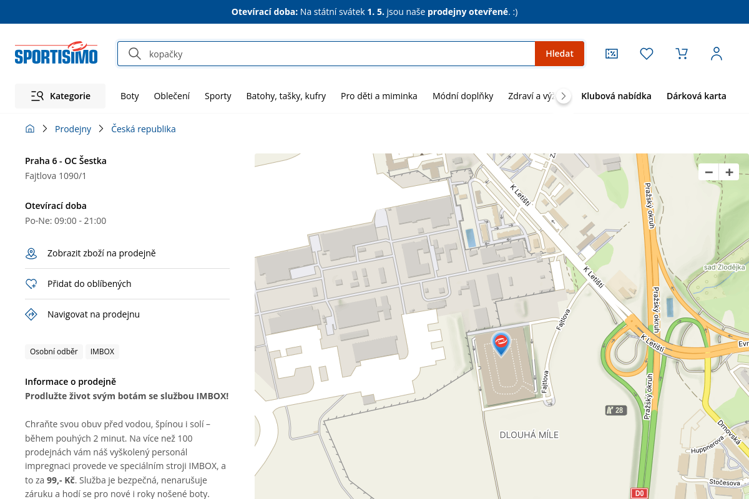Image resolution: width=749 pixels, height=499 pixels.
Task: Zoom in on the map
Action: pos(728,172)
